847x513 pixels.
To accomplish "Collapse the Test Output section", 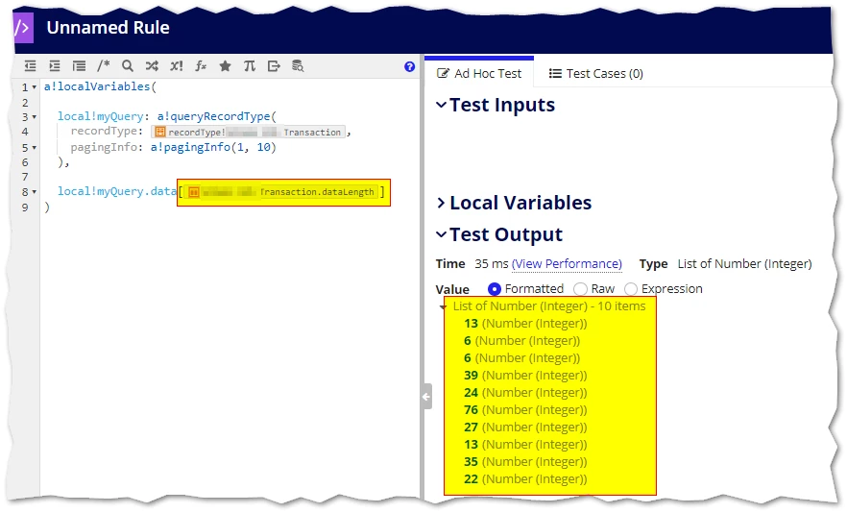I will click(442, 234).
